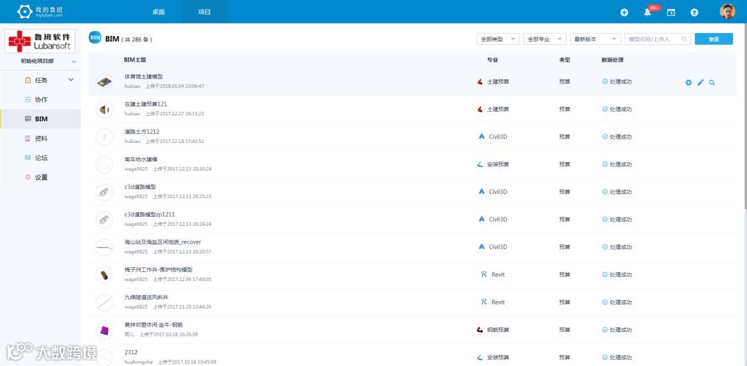Open 资料 in the sidebar
The height and width of the screenshot is (366, 747).
[x=41, y=139]
